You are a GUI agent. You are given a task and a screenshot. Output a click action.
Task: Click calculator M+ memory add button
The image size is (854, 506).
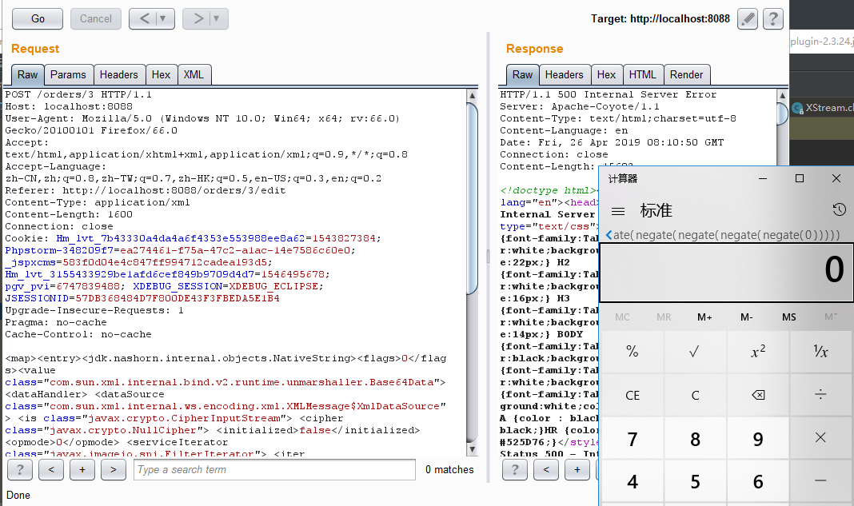click(704, 317)
